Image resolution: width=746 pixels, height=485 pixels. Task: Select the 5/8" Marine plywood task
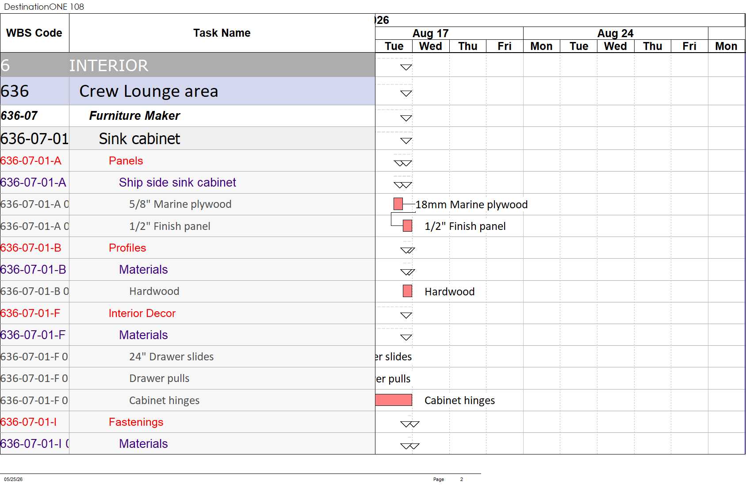click(x=180, y=204)
